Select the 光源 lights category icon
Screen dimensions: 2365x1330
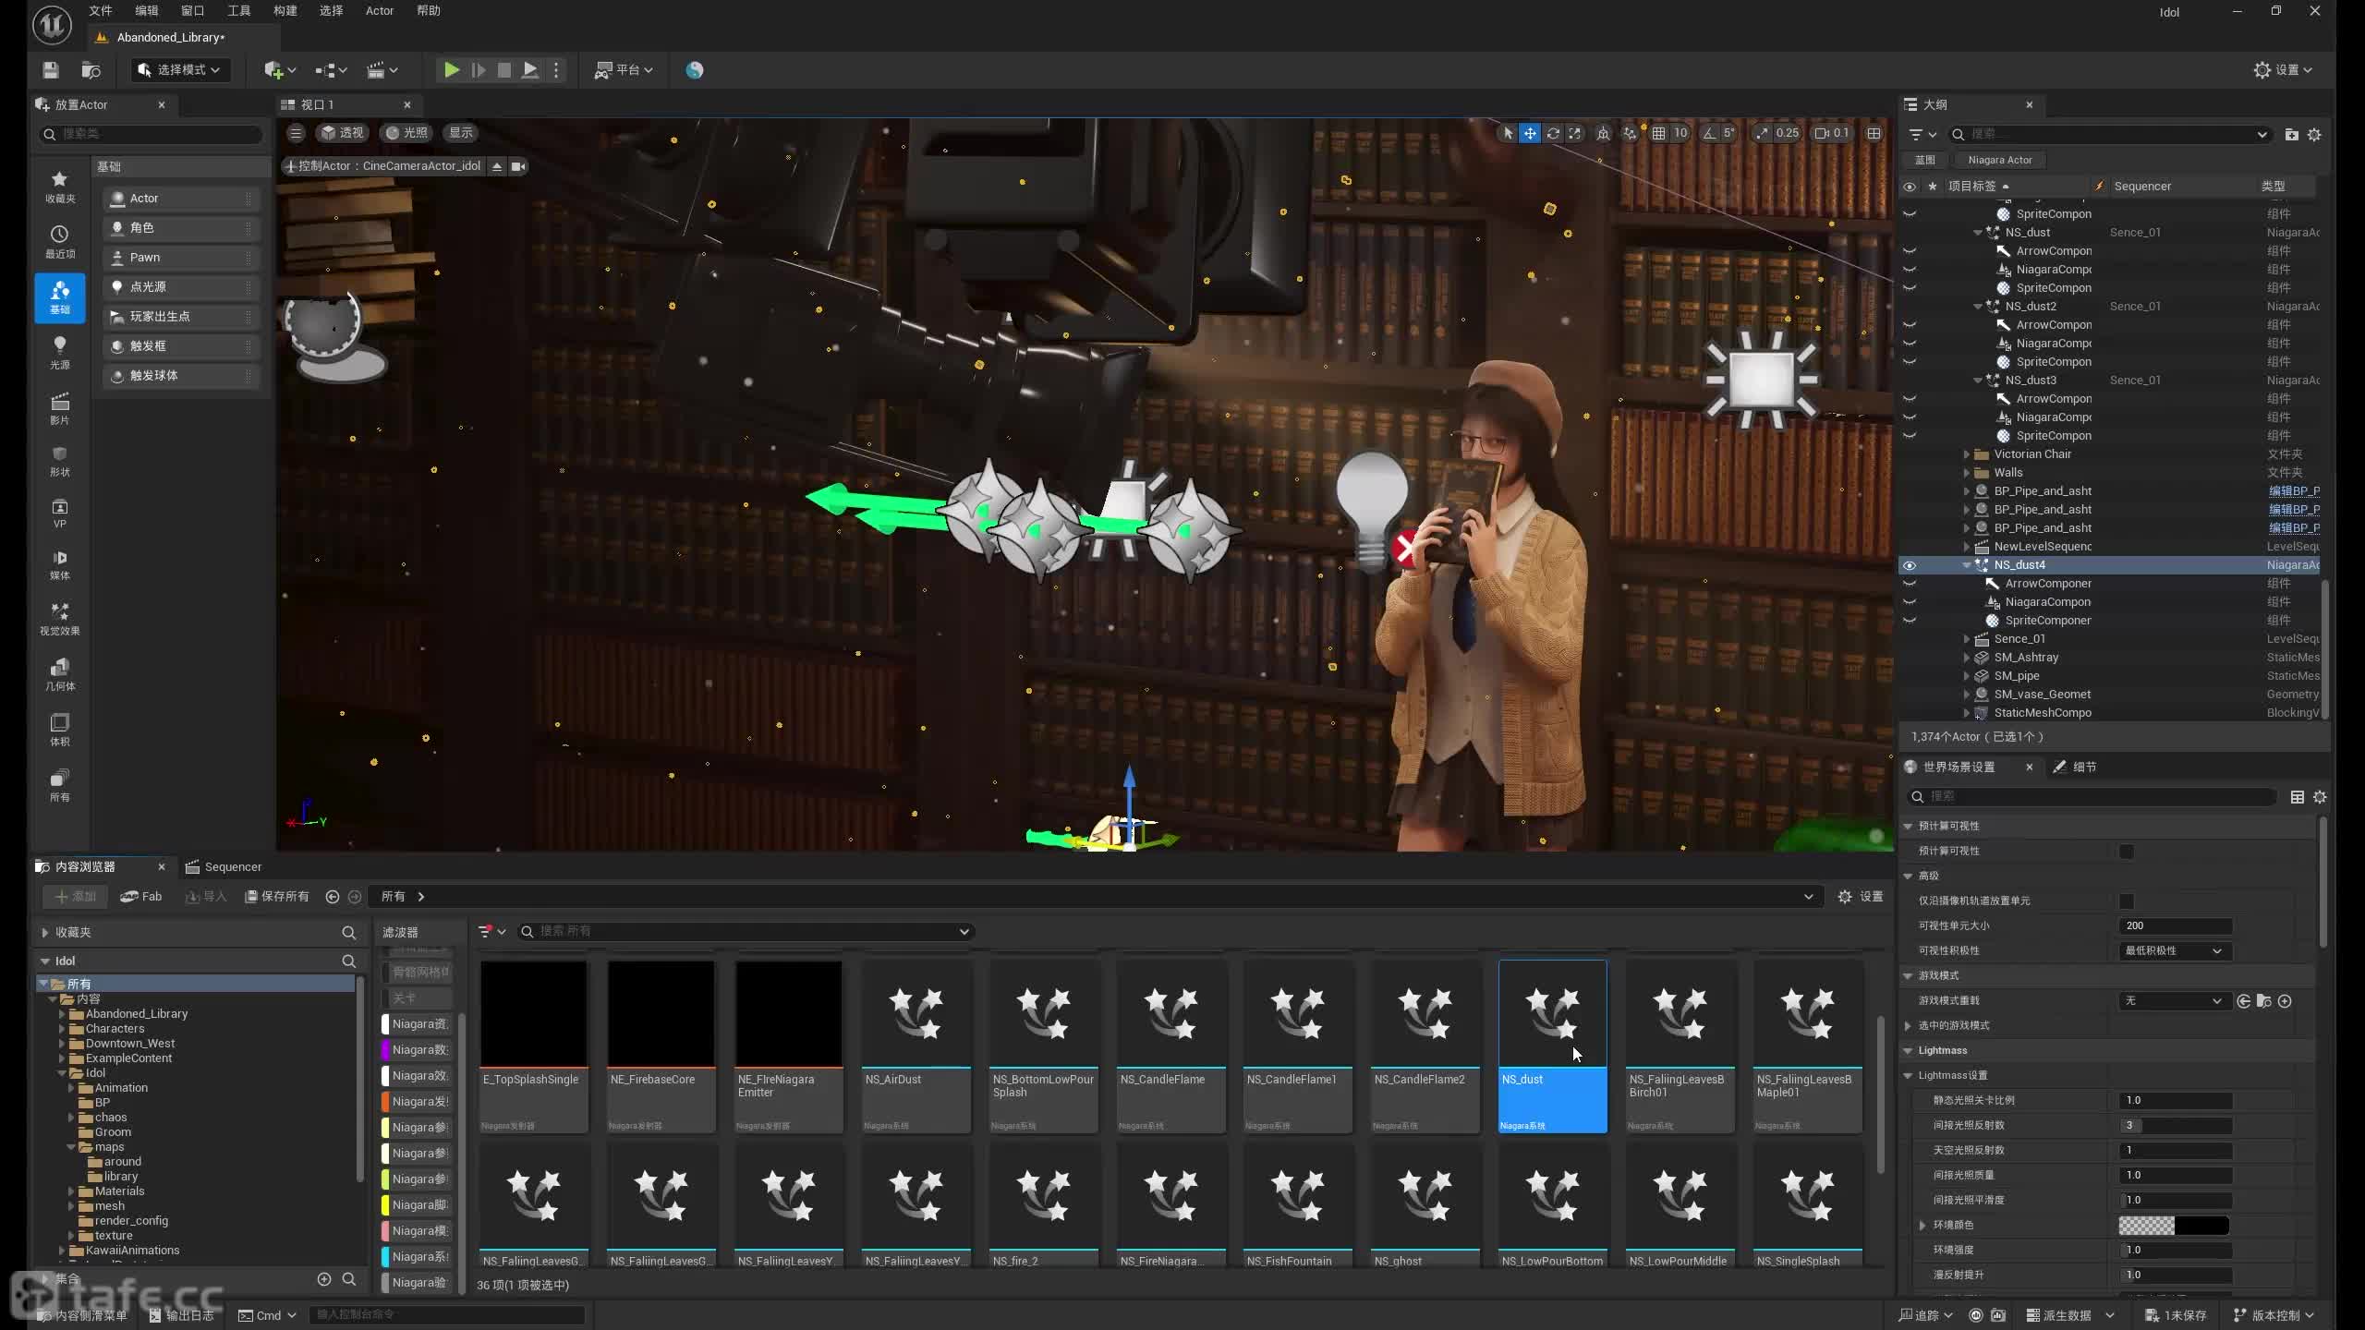pyautogui.click(x=60, y=353)
